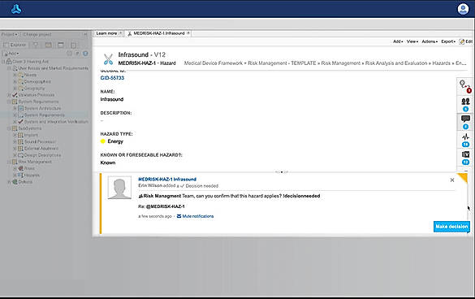Open the user profile avatar menu

click(x=463, y=9)
